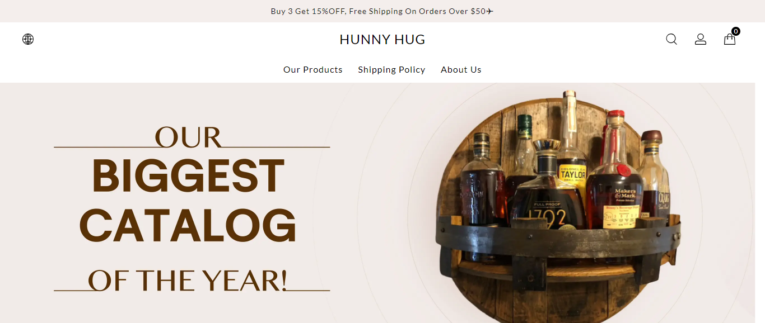Click the OF THE YEAR! text

point(188,281)
